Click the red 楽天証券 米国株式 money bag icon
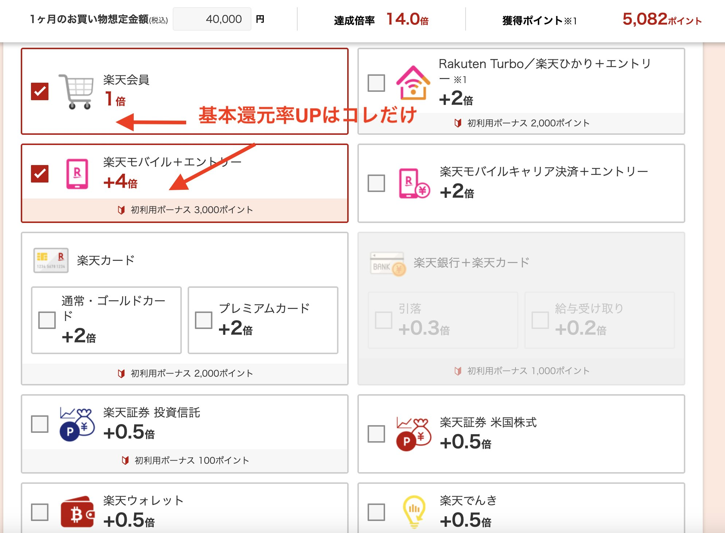Screen dimensions: 725x533 [414, 434]
